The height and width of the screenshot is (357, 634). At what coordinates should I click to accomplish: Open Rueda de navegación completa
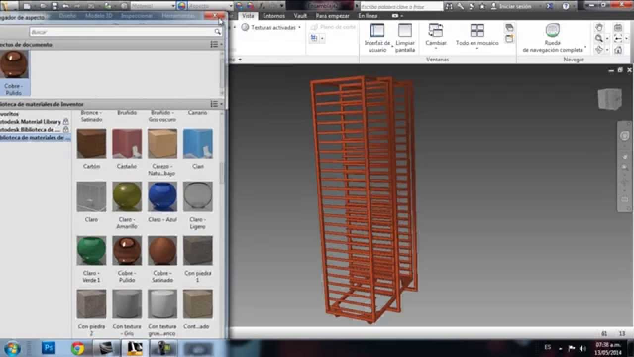tap(553, 38)
